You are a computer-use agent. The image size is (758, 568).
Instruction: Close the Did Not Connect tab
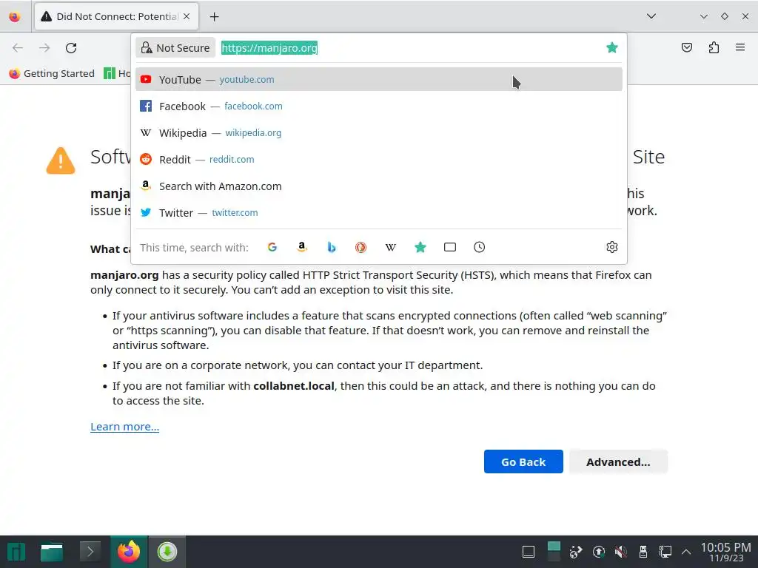187,16
